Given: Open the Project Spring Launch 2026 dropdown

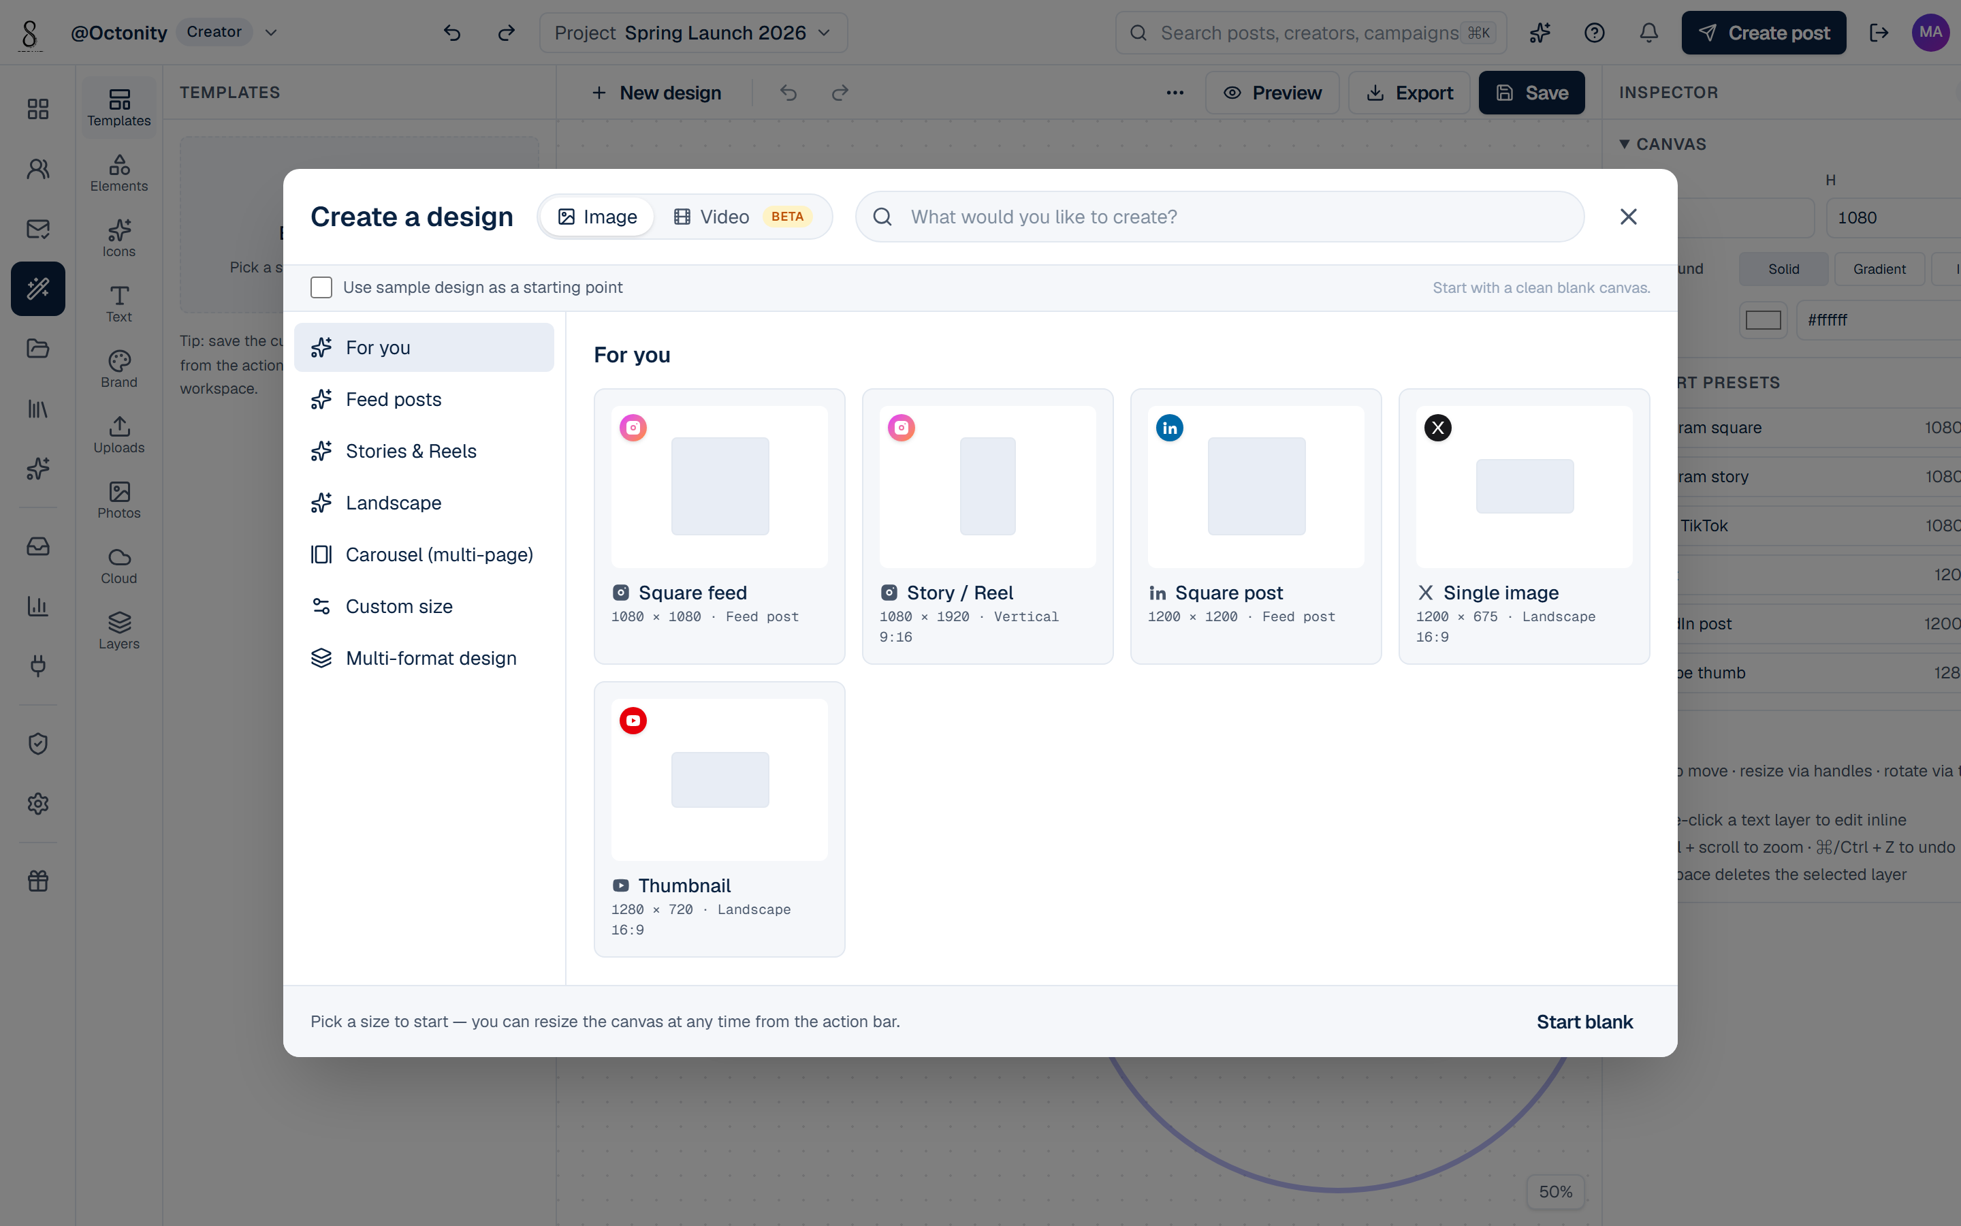Looking at the screenshot, I should coord(693,33).
